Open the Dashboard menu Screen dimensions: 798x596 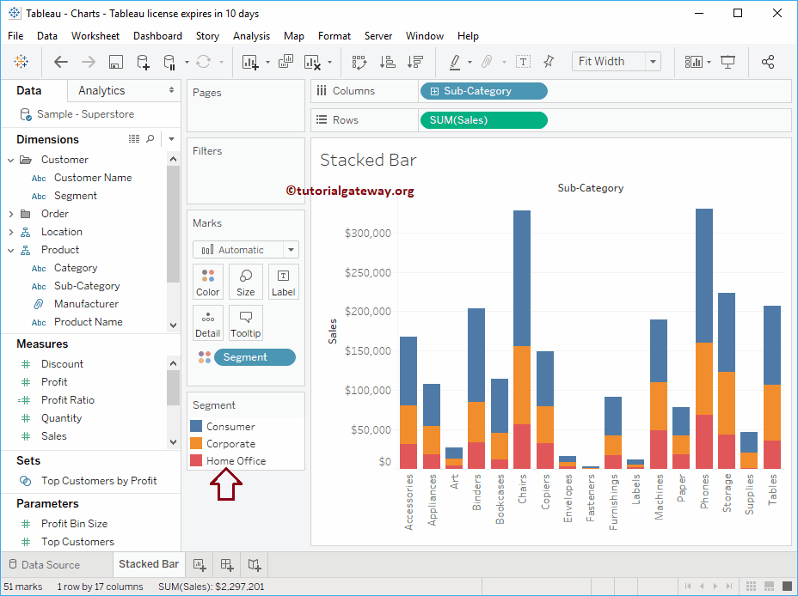(x=157, y=35)
